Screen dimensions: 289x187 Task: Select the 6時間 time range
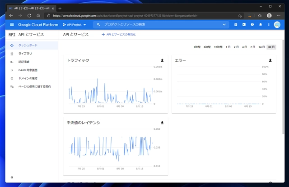(x=207, y=47)
